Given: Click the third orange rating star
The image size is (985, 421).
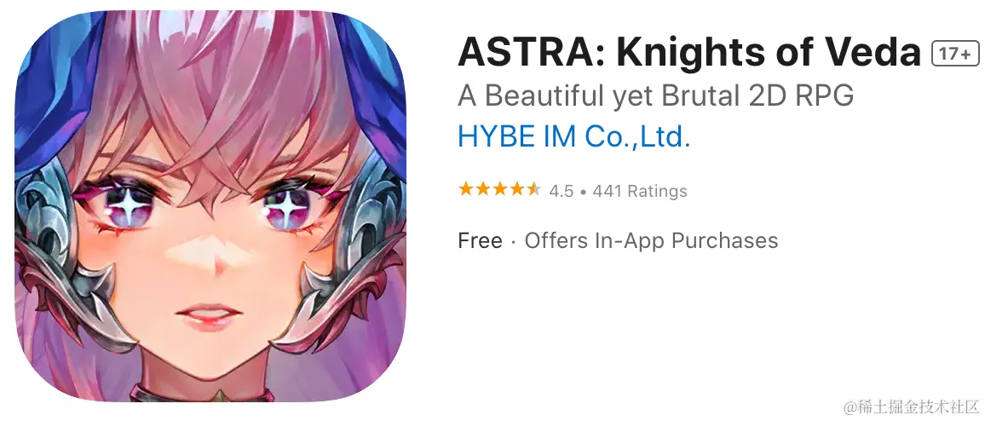Looking at the screenshot, I should (500, 189).
